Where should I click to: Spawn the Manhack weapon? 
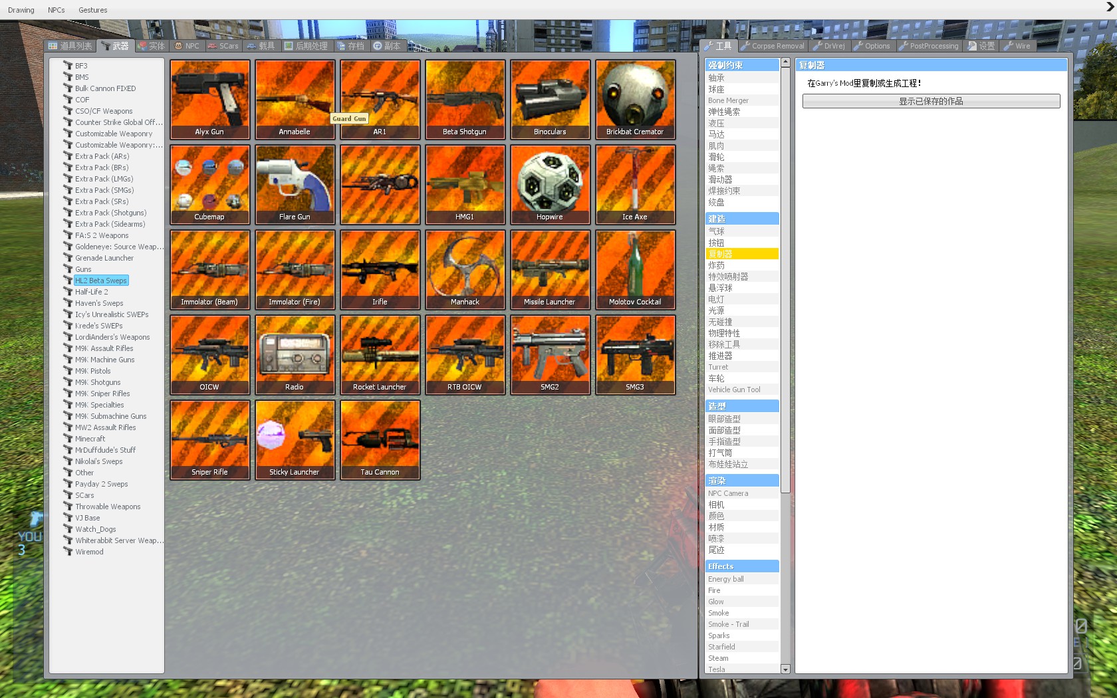coord(465,270)
